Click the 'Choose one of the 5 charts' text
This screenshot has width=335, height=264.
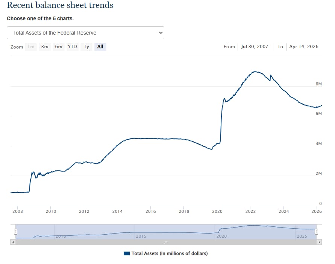pyautogui.click(x=40, y=18)
